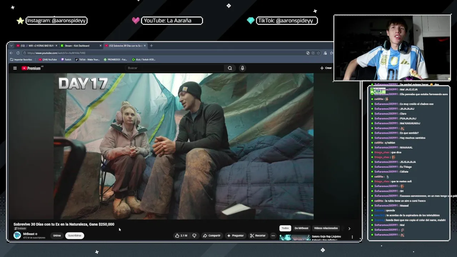Screen dimensions: 457x257
Task: Close the Sobrevive 30 Días tab
Action: click(x=145, y=46)
